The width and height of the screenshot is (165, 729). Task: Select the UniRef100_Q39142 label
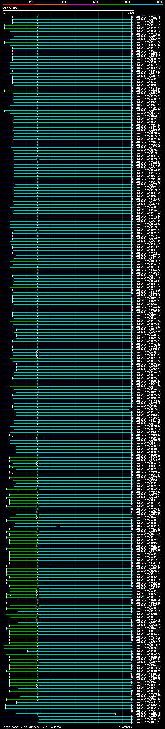(x=148, y=426)
